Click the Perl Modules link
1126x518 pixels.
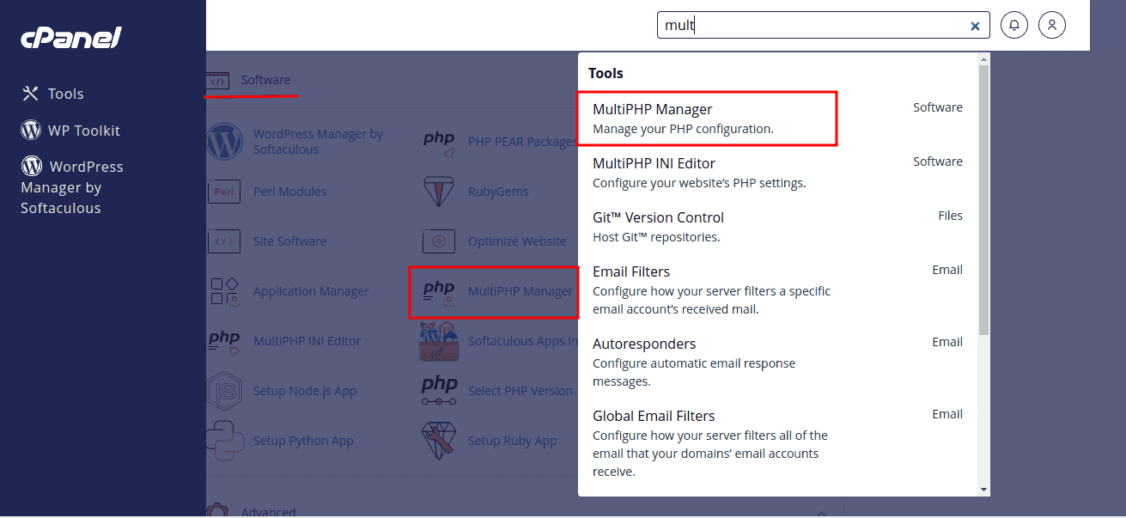pos(289,192)
